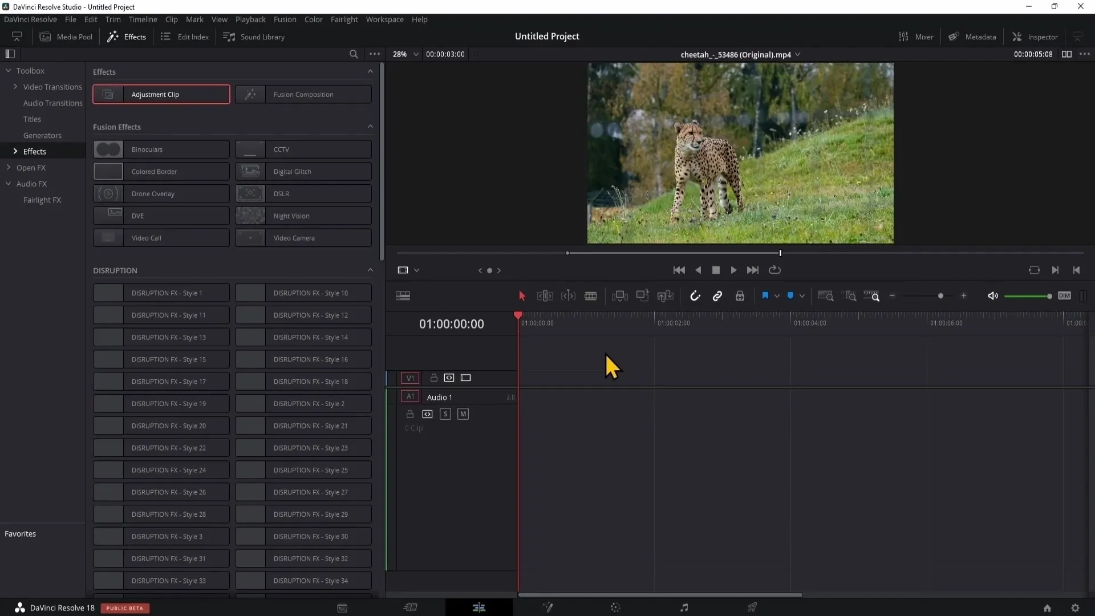Stop playback in viewer
1095x616 pixels.
click(716, 270)
